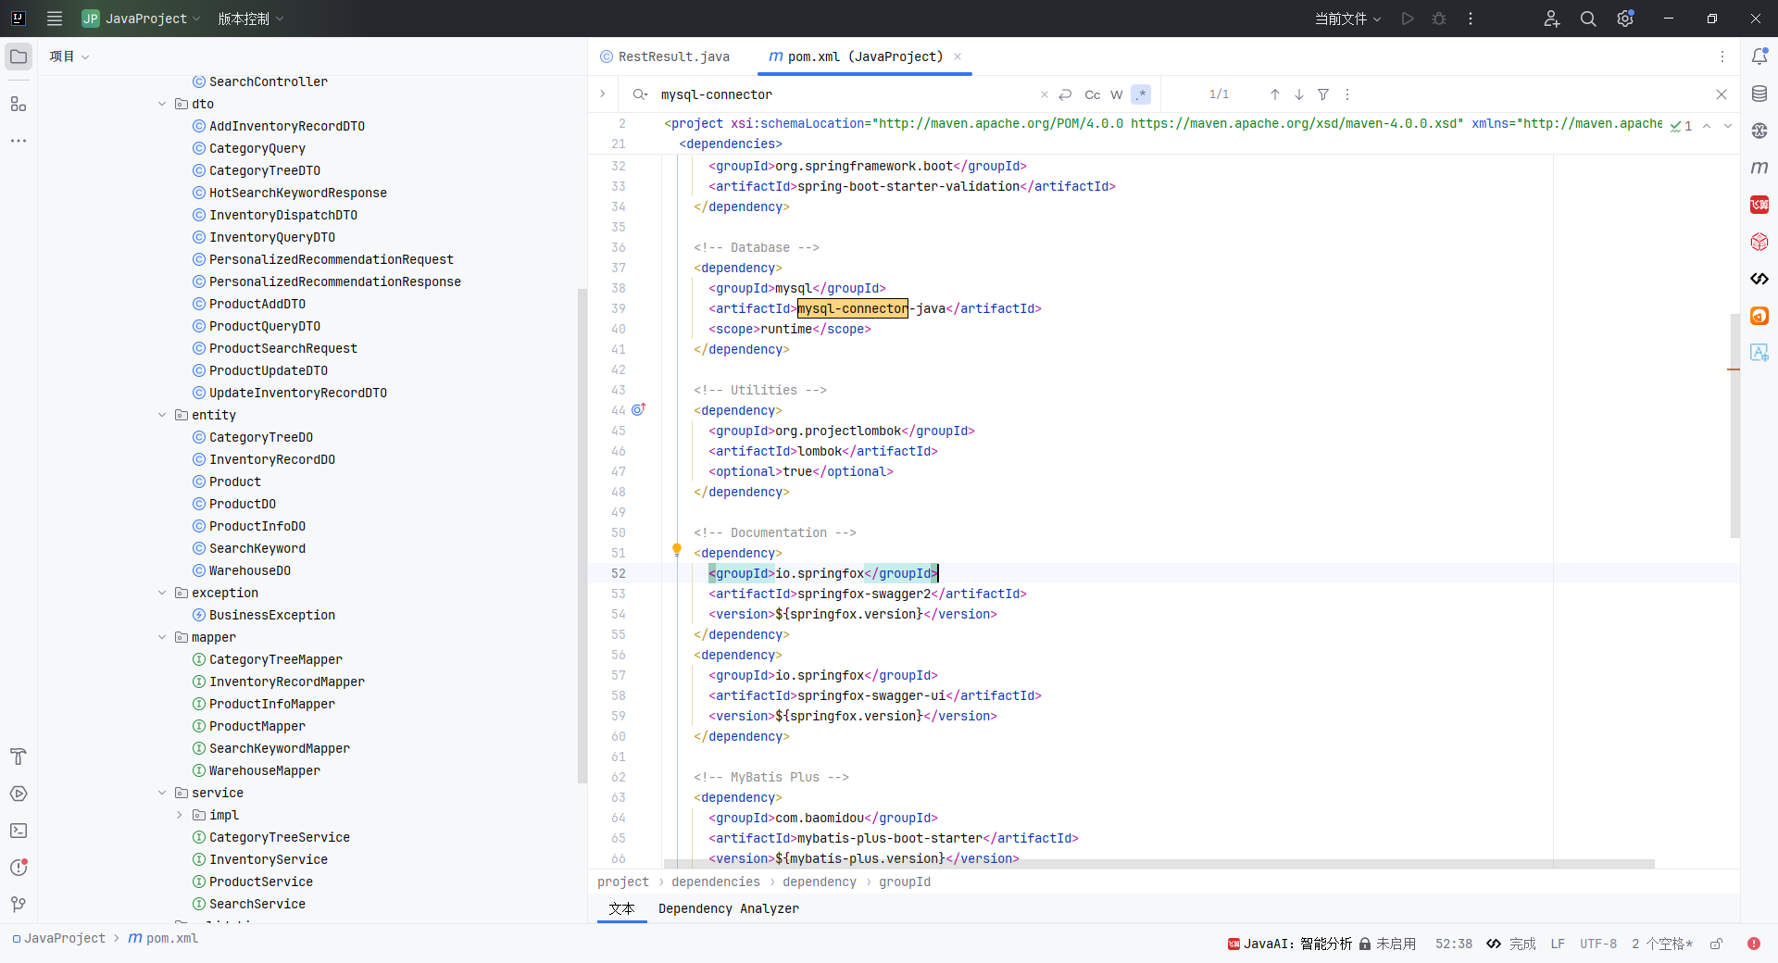Click the lightbulb intention icon at line 51
Viewport: 1778px width, 963px height.
pos(677,550)
